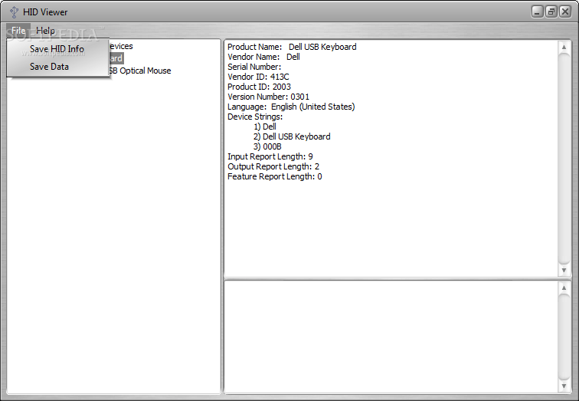This screenshot has height=401, width=579.
Task: Click the Version Number: 0301 line
Action: 269,97
